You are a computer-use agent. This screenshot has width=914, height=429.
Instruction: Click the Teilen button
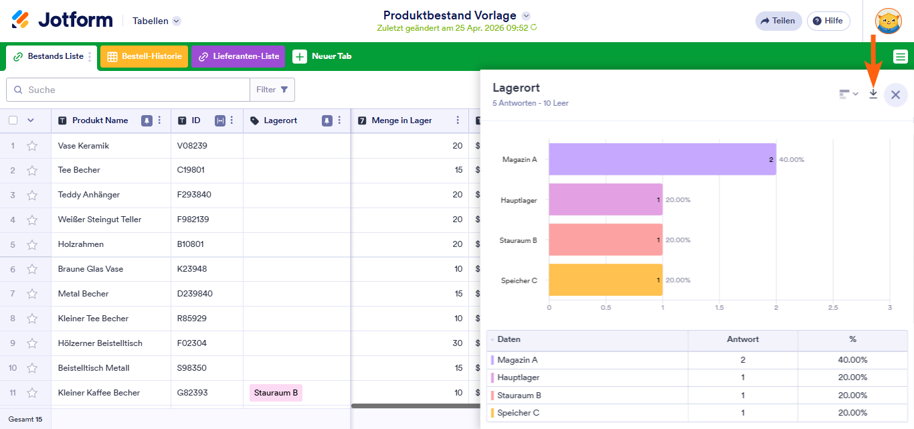click(778, 21)
